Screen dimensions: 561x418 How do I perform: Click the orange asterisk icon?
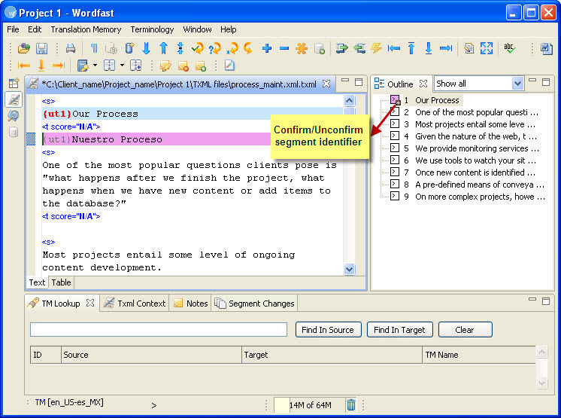(302, 48)
